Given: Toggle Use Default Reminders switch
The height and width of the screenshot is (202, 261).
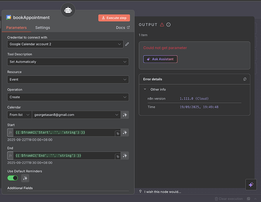Looking at the screenshot, I should click(13, 178).
